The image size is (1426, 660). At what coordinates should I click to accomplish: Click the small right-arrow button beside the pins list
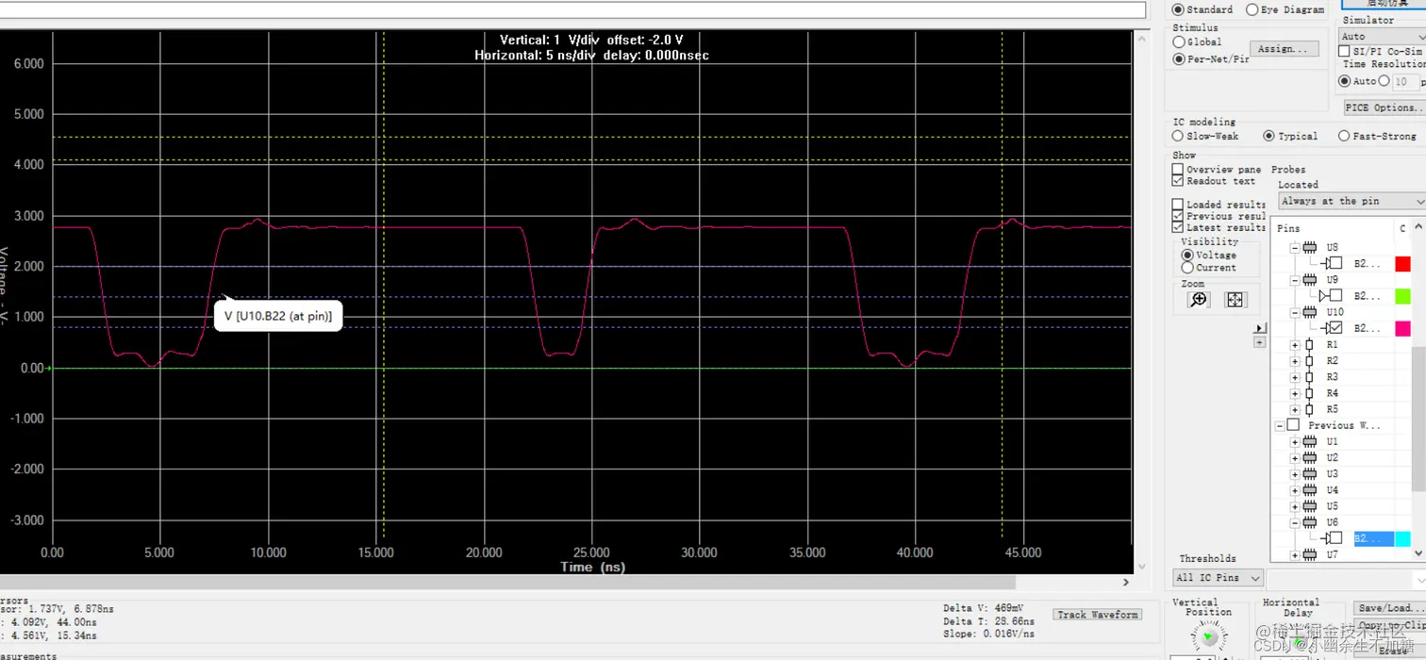1259,328
